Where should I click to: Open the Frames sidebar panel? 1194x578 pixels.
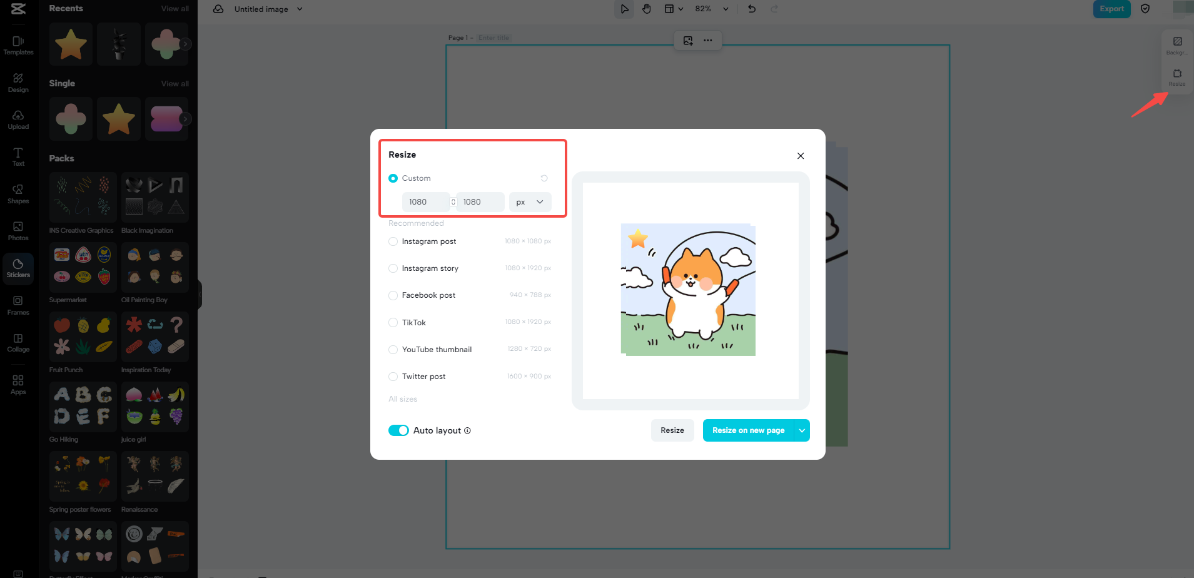(x=18, y=305)
